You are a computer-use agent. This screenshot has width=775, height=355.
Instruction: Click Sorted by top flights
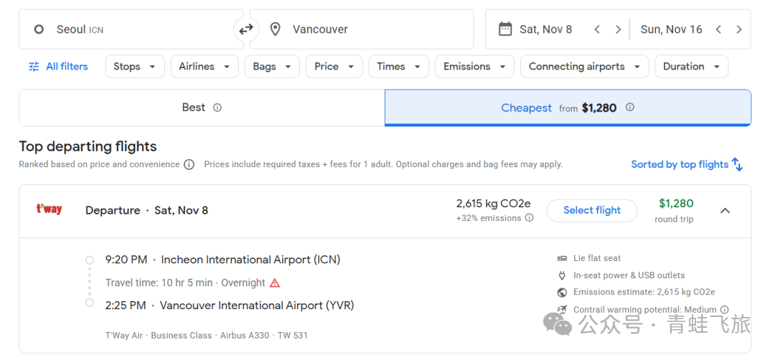pos(687,164)
